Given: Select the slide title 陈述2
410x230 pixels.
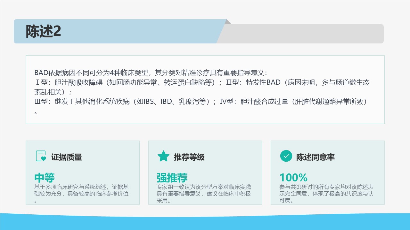Looking at the screenshot, I should click(43, 32).
